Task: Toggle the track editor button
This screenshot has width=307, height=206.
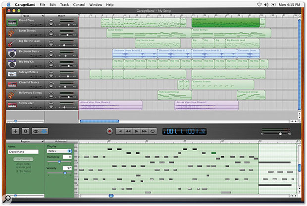Action: tap(44, 131)
